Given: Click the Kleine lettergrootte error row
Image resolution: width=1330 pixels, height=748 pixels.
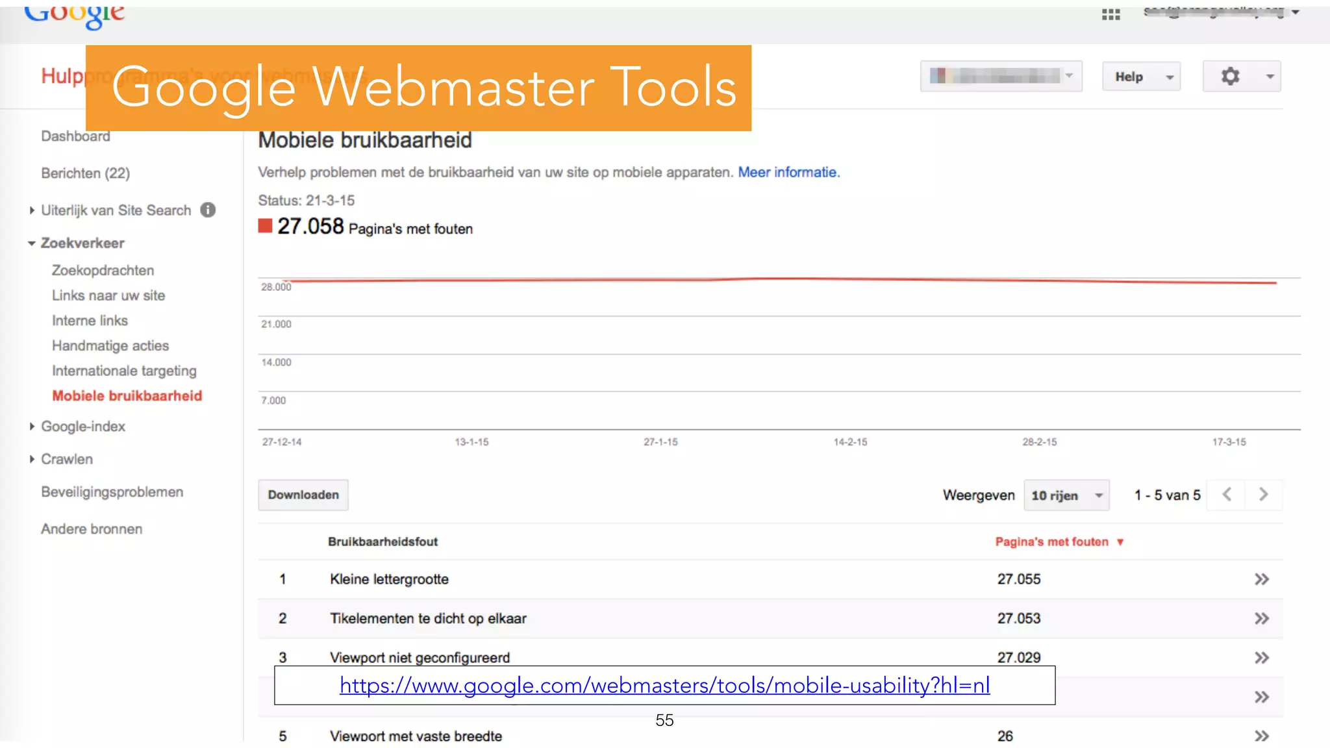Looking at the screenshot, I should coord(770,579).
